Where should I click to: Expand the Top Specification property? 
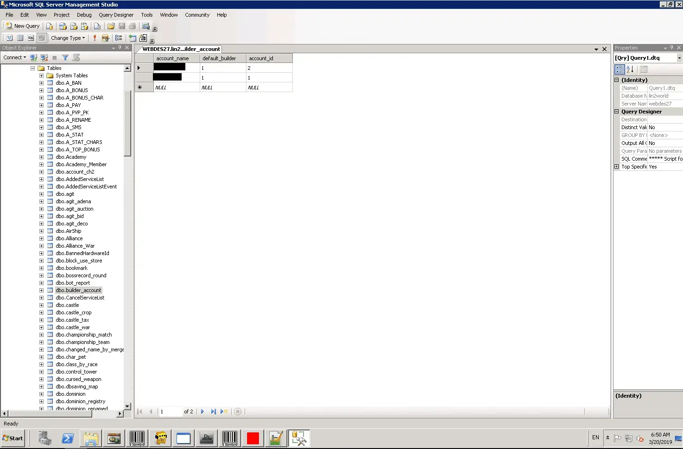(x=617, y=167)
